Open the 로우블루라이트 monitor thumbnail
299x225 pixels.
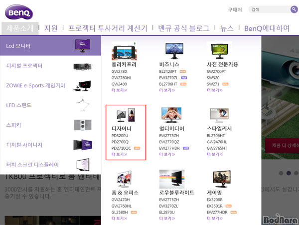pos(172,179)
